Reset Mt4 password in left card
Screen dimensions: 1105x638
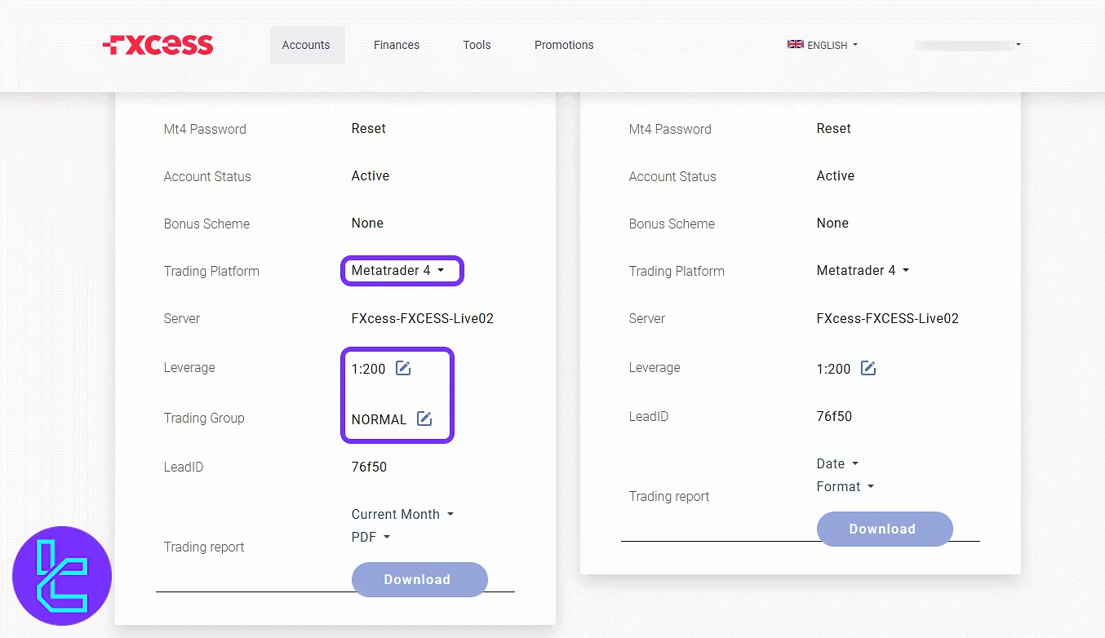(369, 128)
